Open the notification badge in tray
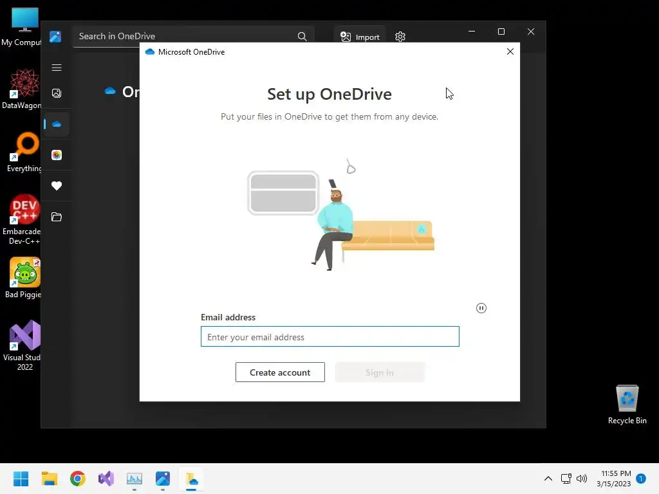The height and width of the screenshot is (494, 659). click(641, 479)
